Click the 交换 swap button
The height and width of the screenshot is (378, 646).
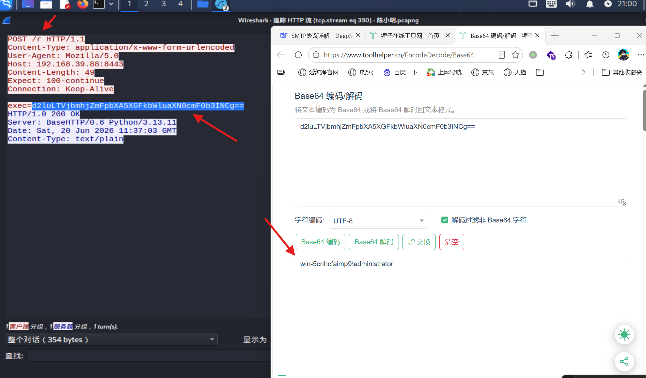419,242
